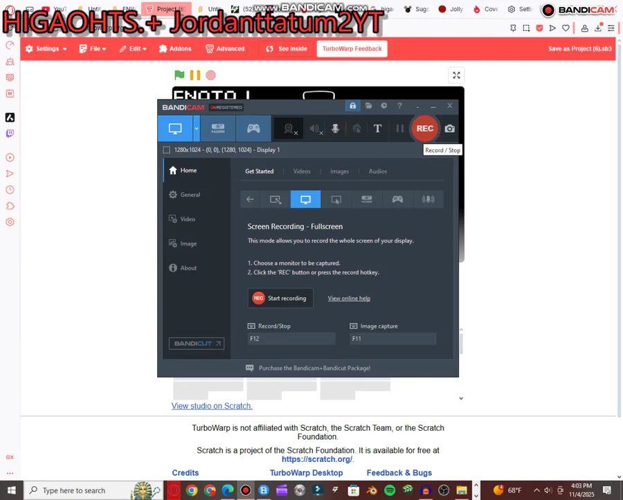Viewport: 623px width, 500px height.
Task: Open the TurboWarp File menu
Action: (93, 49)
